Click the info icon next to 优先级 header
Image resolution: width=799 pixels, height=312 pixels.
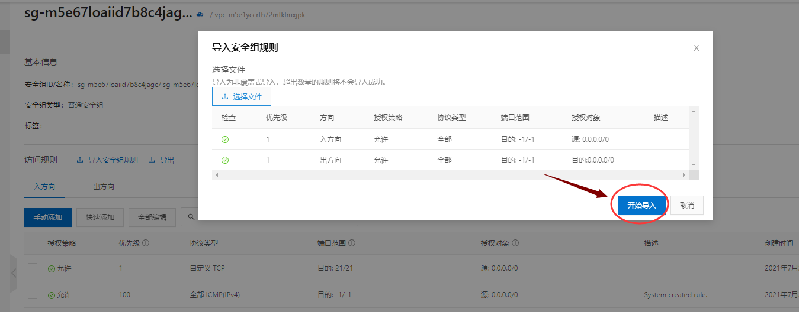[x=146, y=243]
